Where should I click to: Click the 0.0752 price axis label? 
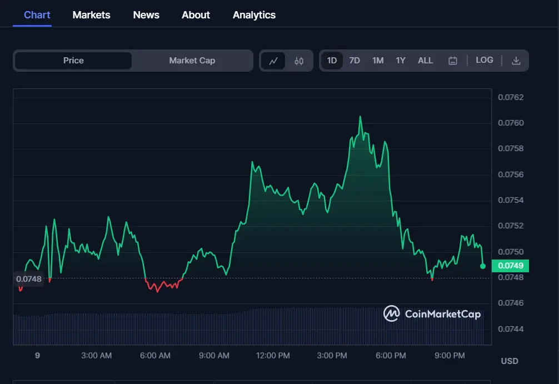pos(511,226)
